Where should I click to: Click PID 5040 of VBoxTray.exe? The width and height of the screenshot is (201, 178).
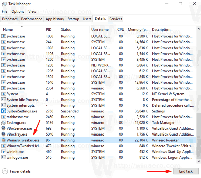(x=50, y=134)
